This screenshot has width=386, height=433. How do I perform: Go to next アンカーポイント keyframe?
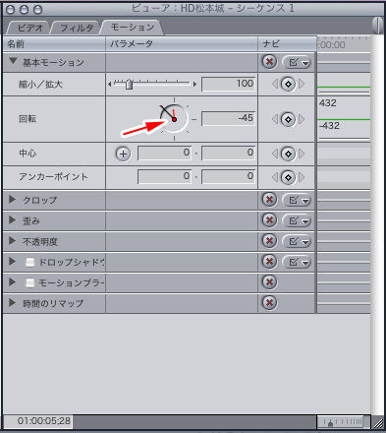coord(302,177)
